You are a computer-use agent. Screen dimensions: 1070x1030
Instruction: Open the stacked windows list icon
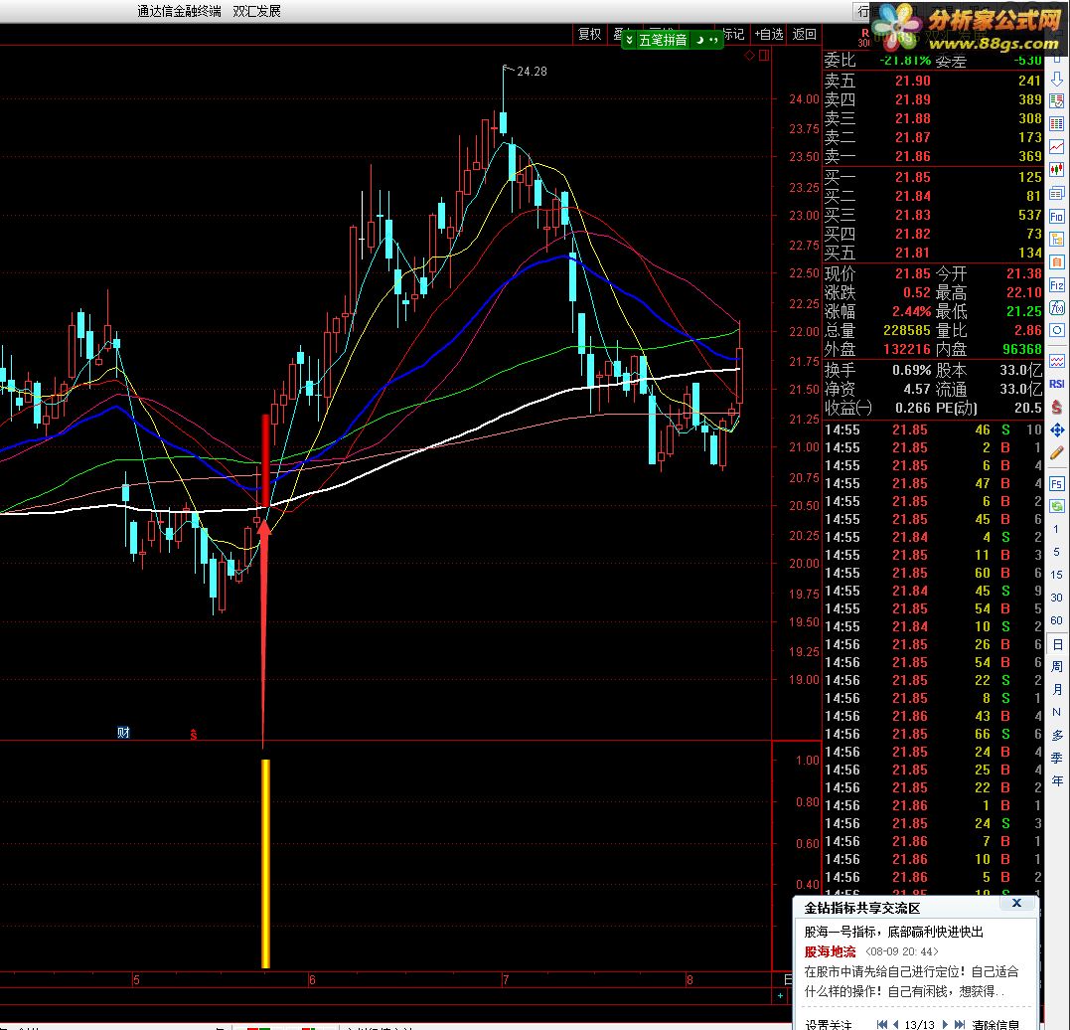click(1056, 193)
